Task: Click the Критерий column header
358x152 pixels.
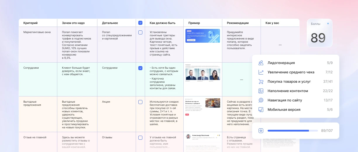Action: tap(30, 23)
